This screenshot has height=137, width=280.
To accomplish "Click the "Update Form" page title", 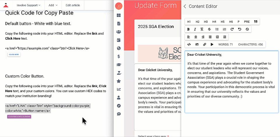I will [155, 5].
